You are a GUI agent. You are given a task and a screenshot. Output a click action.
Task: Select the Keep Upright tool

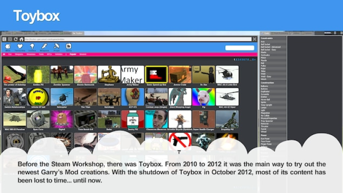(273, 105)
